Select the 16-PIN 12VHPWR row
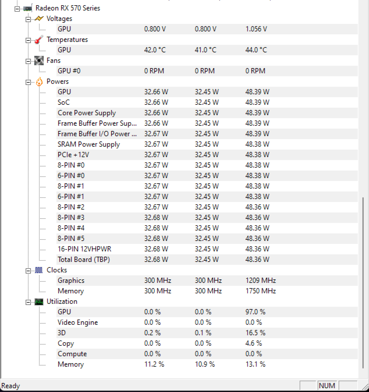The image size is (369, 392). coord(207,249)
